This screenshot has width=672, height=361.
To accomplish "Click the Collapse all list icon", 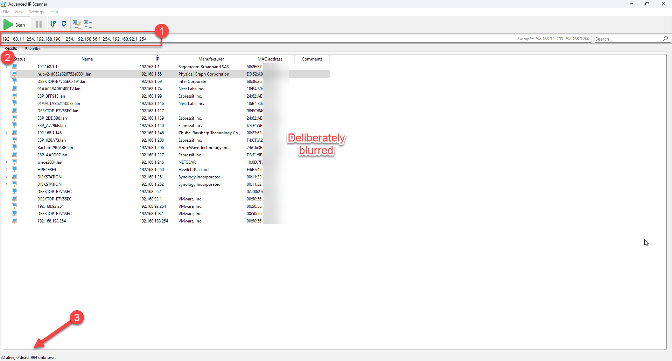I will (x=88, y=24).
